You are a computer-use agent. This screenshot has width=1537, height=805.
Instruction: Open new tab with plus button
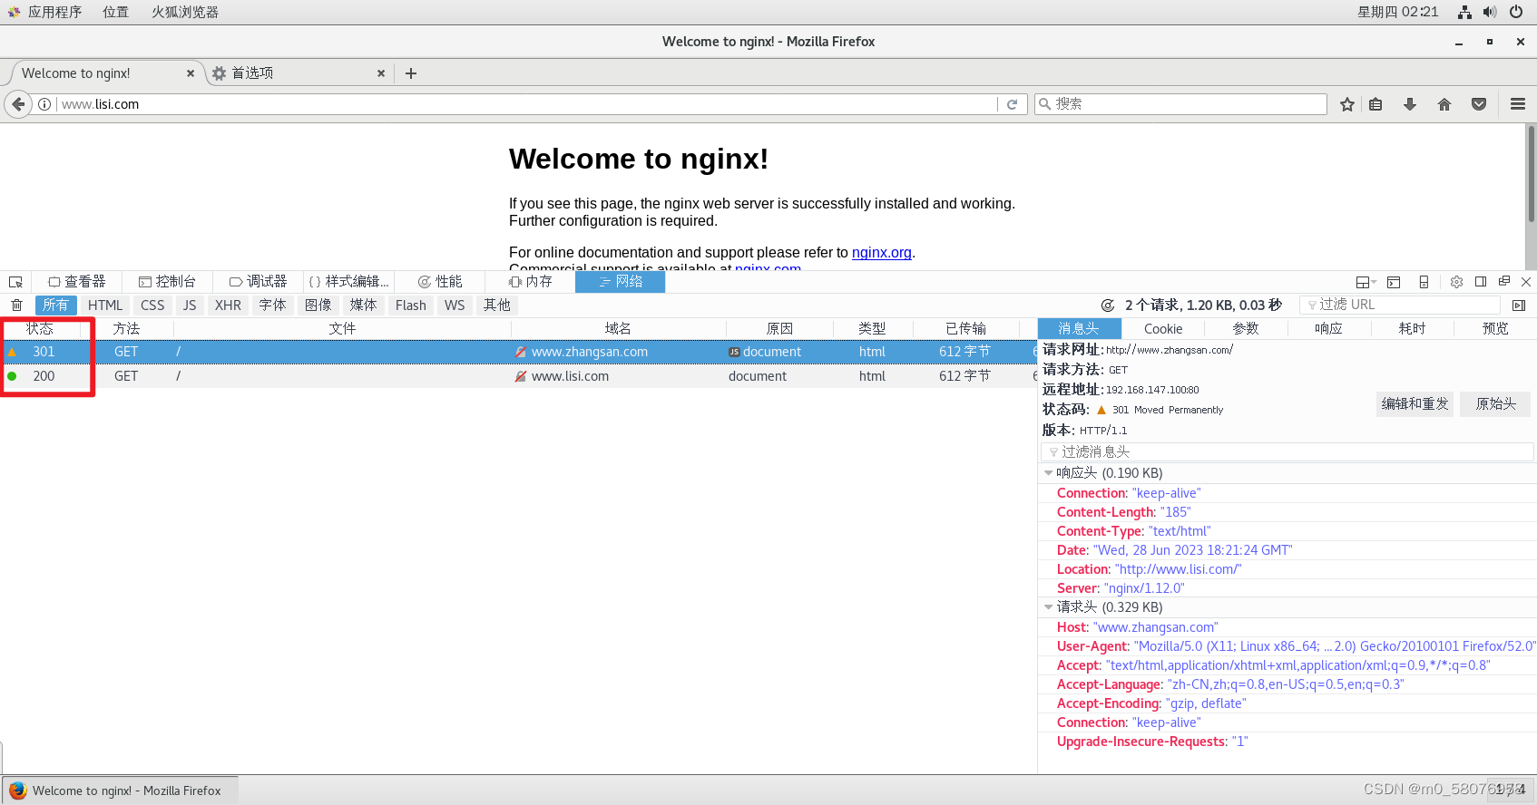[x=411, y=73]
